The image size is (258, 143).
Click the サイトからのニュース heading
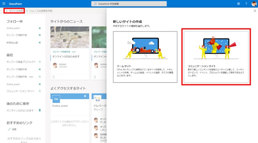(66, 21)
